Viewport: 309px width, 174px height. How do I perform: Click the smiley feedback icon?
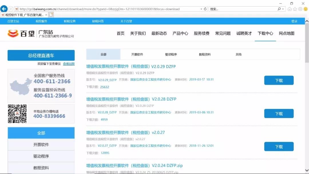click(x=306, y=9)
